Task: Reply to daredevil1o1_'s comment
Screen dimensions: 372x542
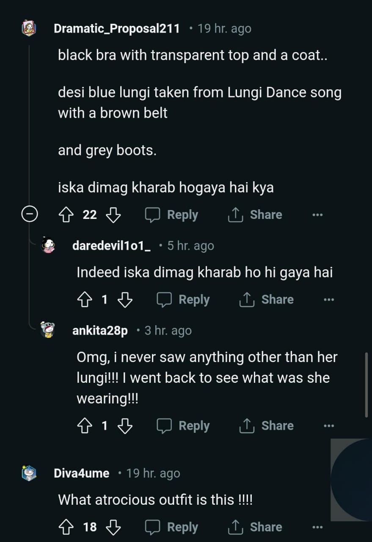Action: pyautogui.click(x=183, y=300)
